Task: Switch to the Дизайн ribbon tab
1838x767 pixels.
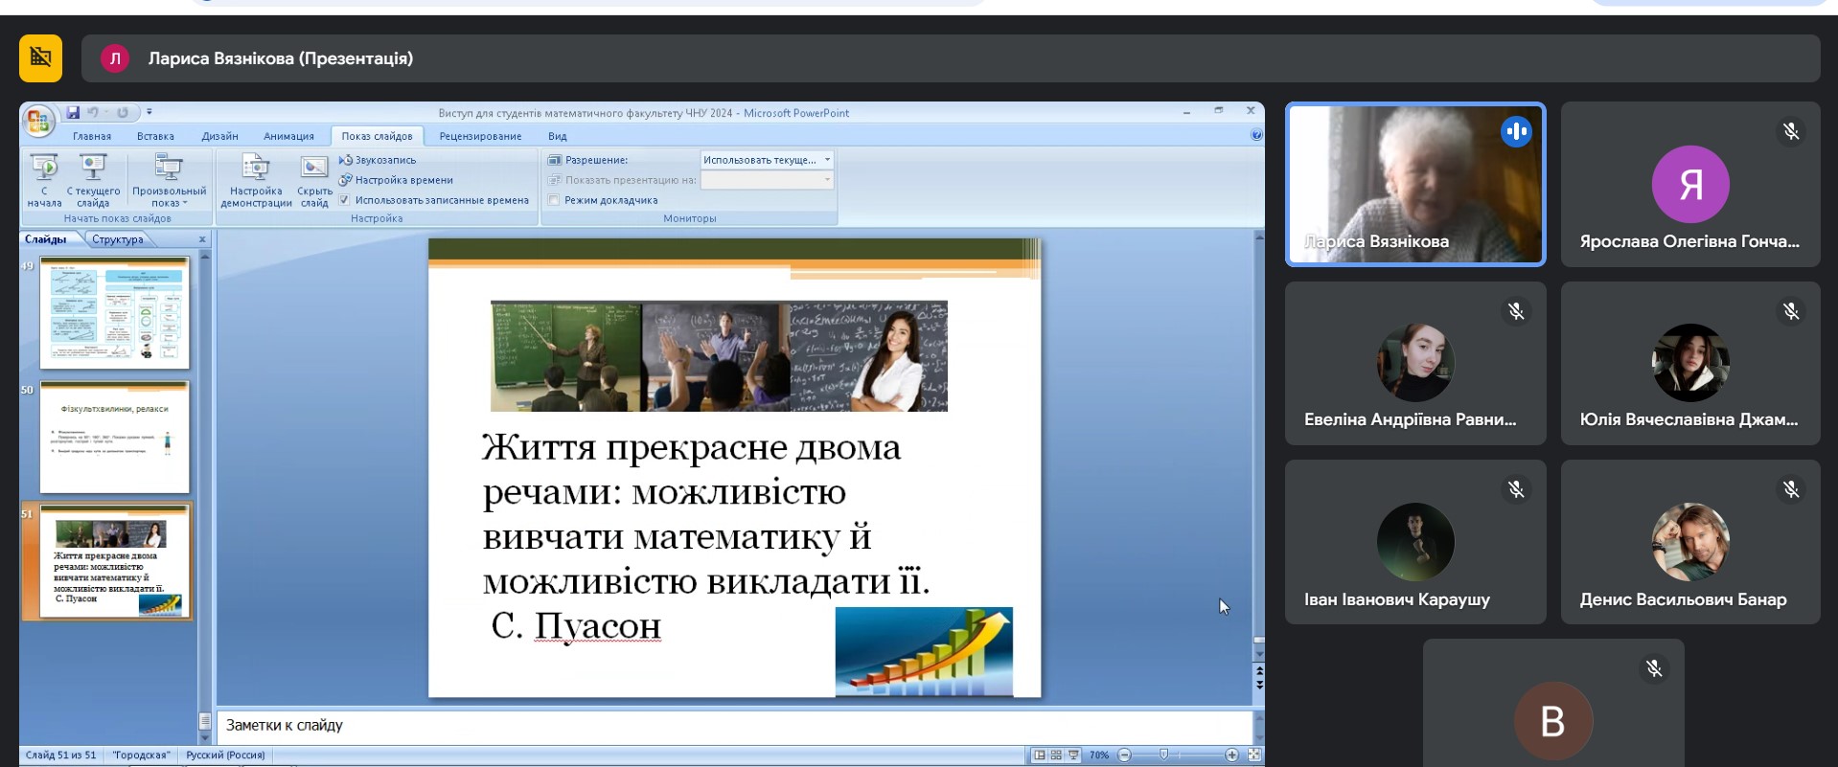Action: pyautogui.click(x=219, y=136)
